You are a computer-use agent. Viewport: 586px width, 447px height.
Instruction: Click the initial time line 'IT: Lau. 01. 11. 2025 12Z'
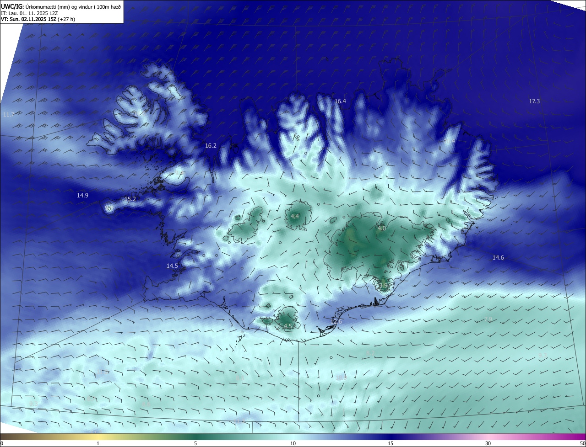[30, 13]
